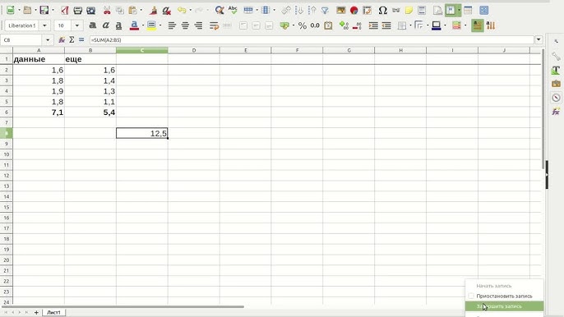Undo last action with yellow arrow
The image size is (564, 317).
[x=182, y=11]
